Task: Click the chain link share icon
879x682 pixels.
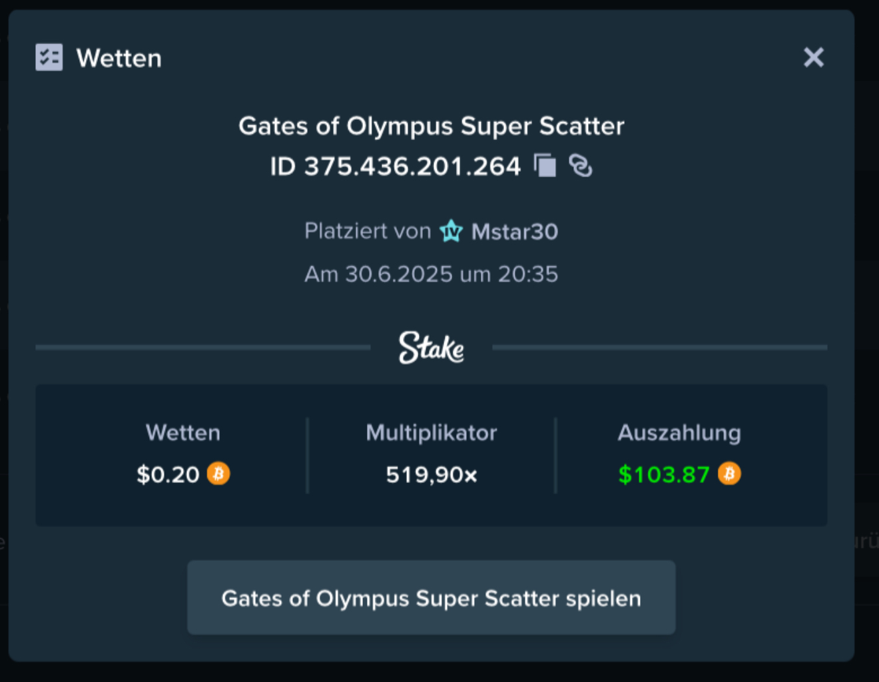Action: 581,165
